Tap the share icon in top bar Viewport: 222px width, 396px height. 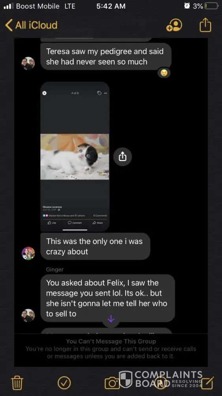click(x=205, y=25)
